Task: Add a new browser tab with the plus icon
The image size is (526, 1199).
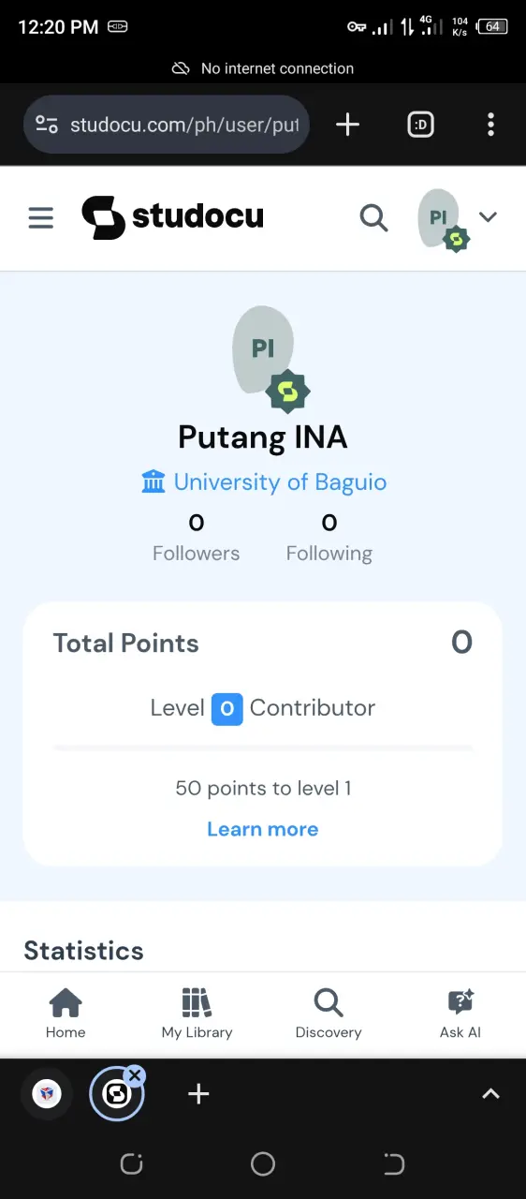Action: pyautogui.click(x=347, y=125)
